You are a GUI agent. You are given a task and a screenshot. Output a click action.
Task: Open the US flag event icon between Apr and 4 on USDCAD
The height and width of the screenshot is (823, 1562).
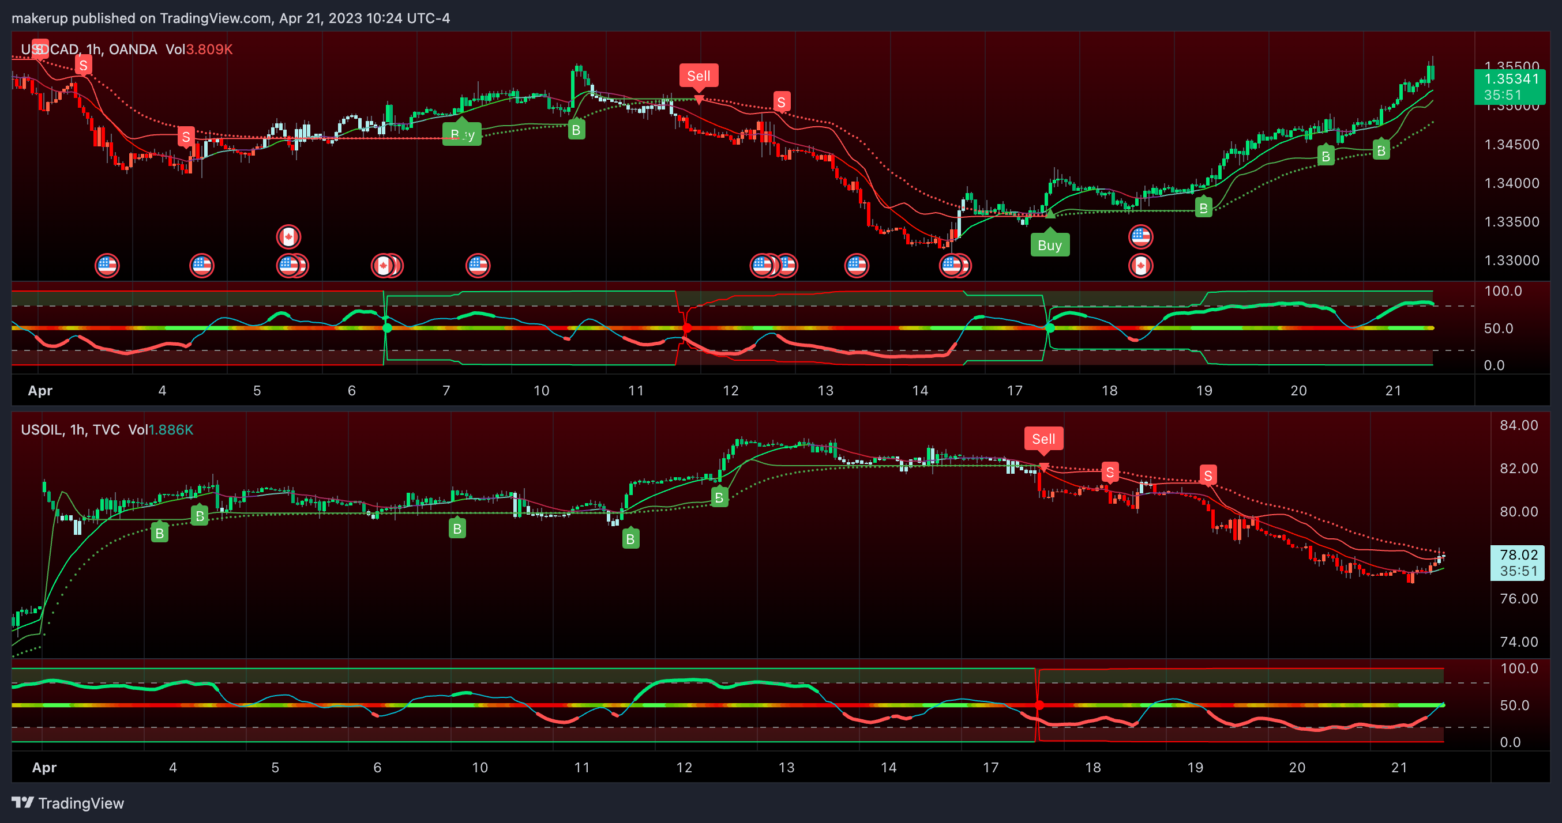point(107,266)
